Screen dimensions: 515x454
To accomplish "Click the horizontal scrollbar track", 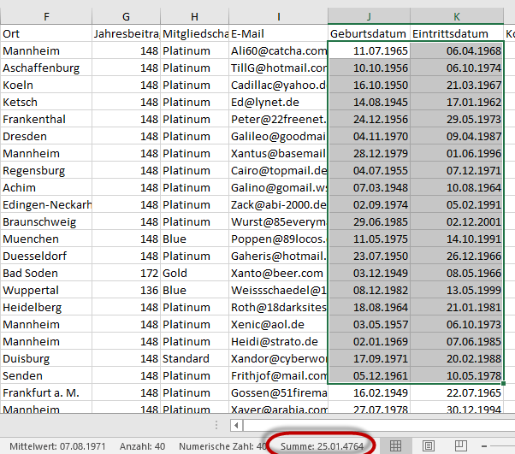I will [385, 425].
